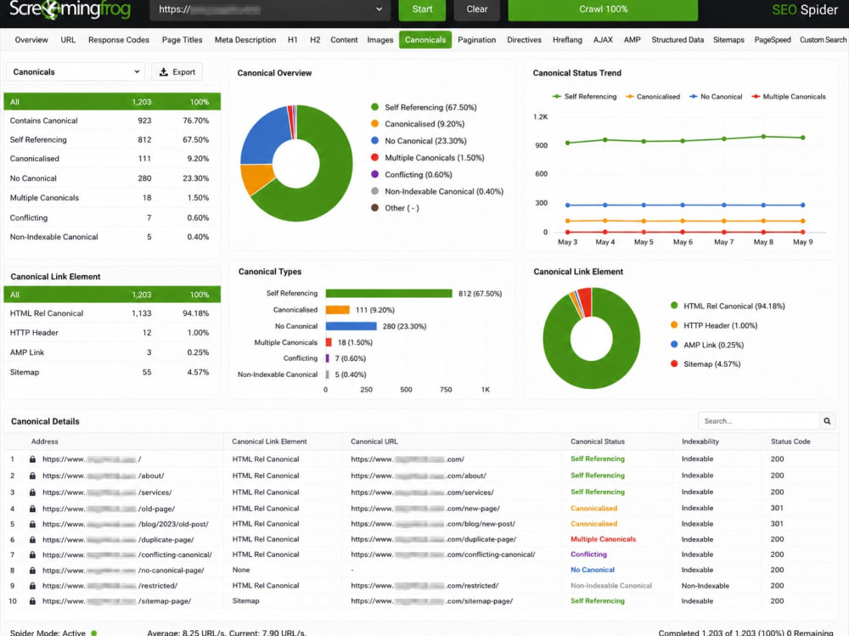
Task: Click the Multiple Canonicals status in row 6
Action: [603, 539]
